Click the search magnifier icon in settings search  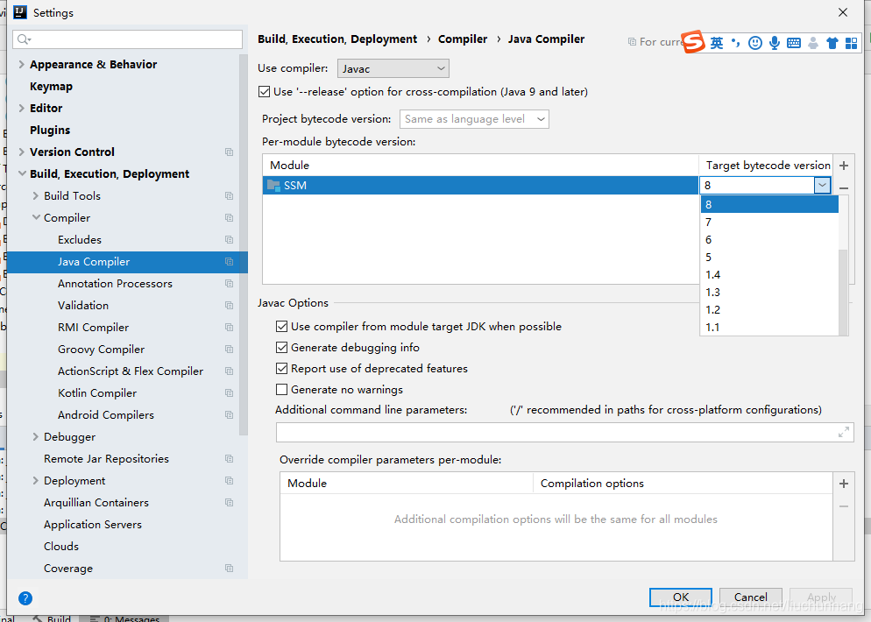[x=24, y=39]
